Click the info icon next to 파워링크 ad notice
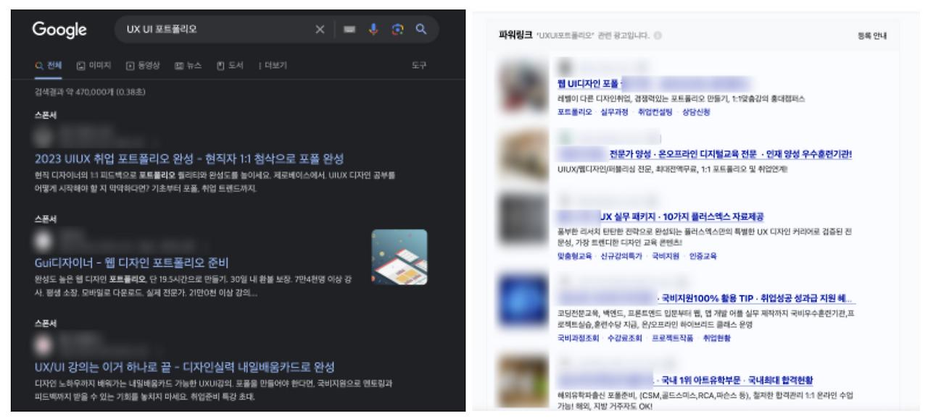The width and height of the screenshot is (928, 419). coord(657,35)
